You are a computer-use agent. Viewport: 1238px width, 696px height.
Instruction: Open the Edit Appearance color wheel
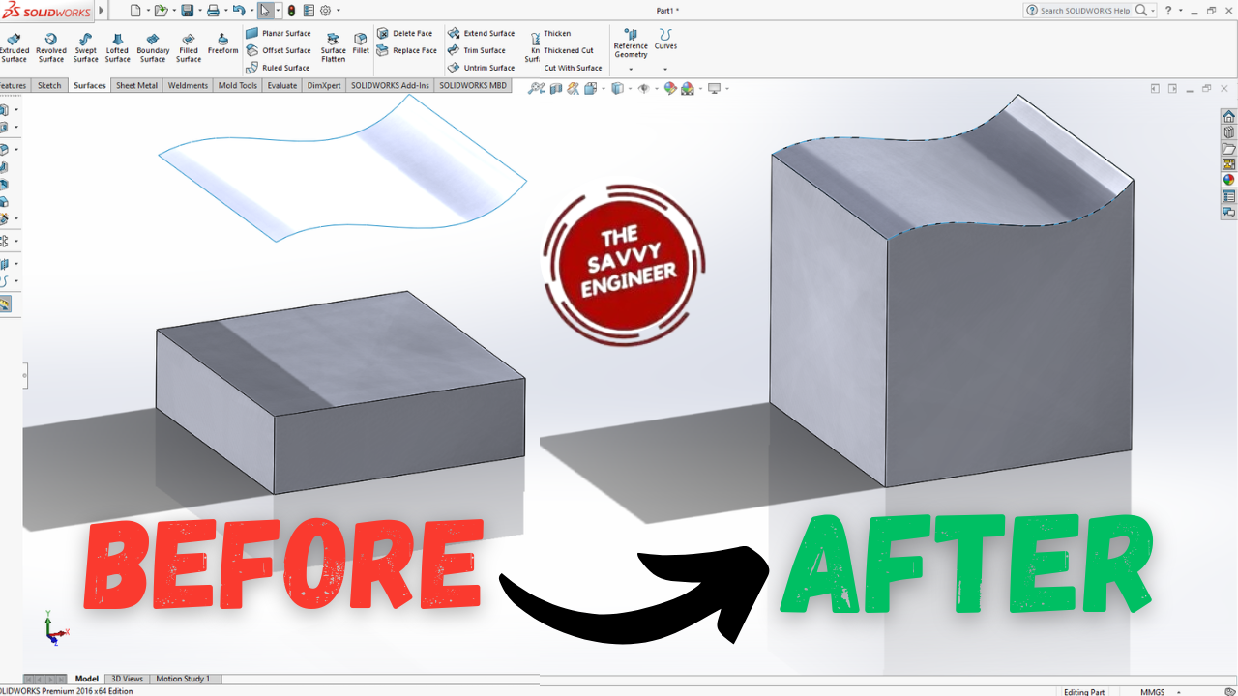coord(668,89)
